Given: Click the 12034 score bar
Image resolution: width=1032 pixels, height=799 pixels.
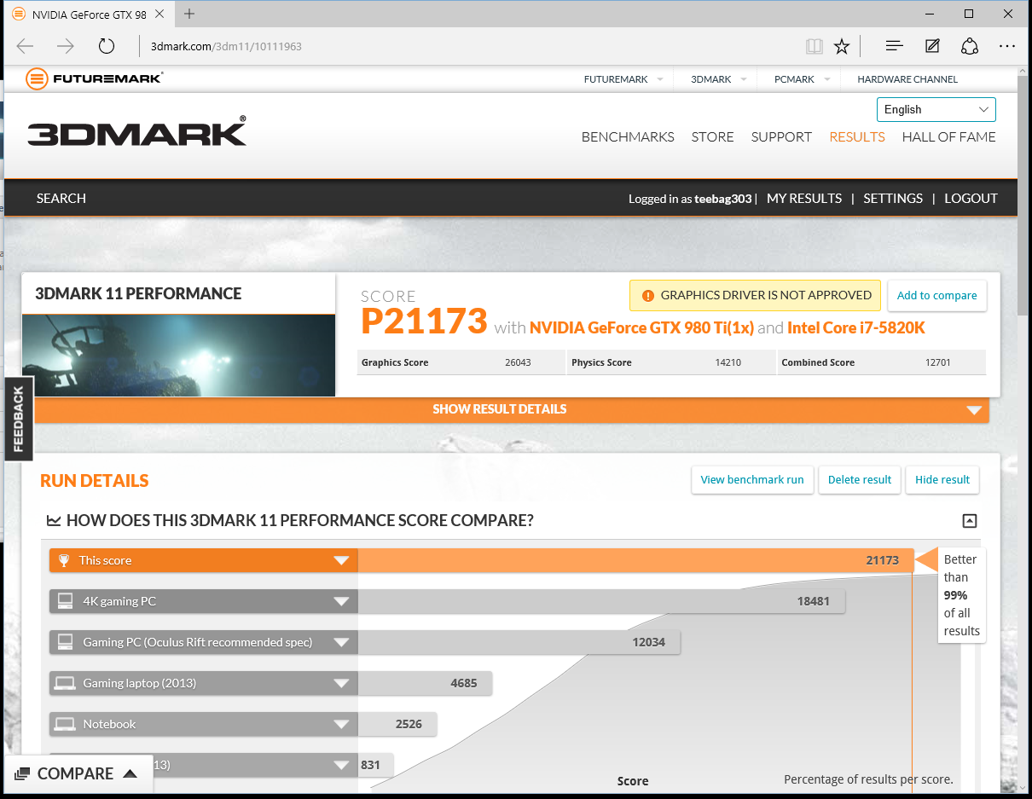Looking at the screenshot, I should point(519,642).
